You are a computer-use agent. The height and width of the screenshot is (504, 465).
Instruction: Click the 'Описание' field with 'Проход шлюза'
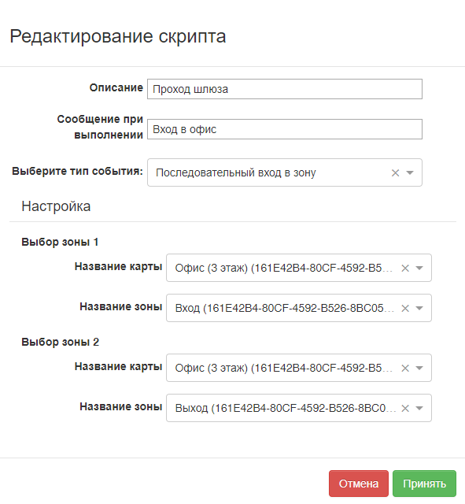285,89
